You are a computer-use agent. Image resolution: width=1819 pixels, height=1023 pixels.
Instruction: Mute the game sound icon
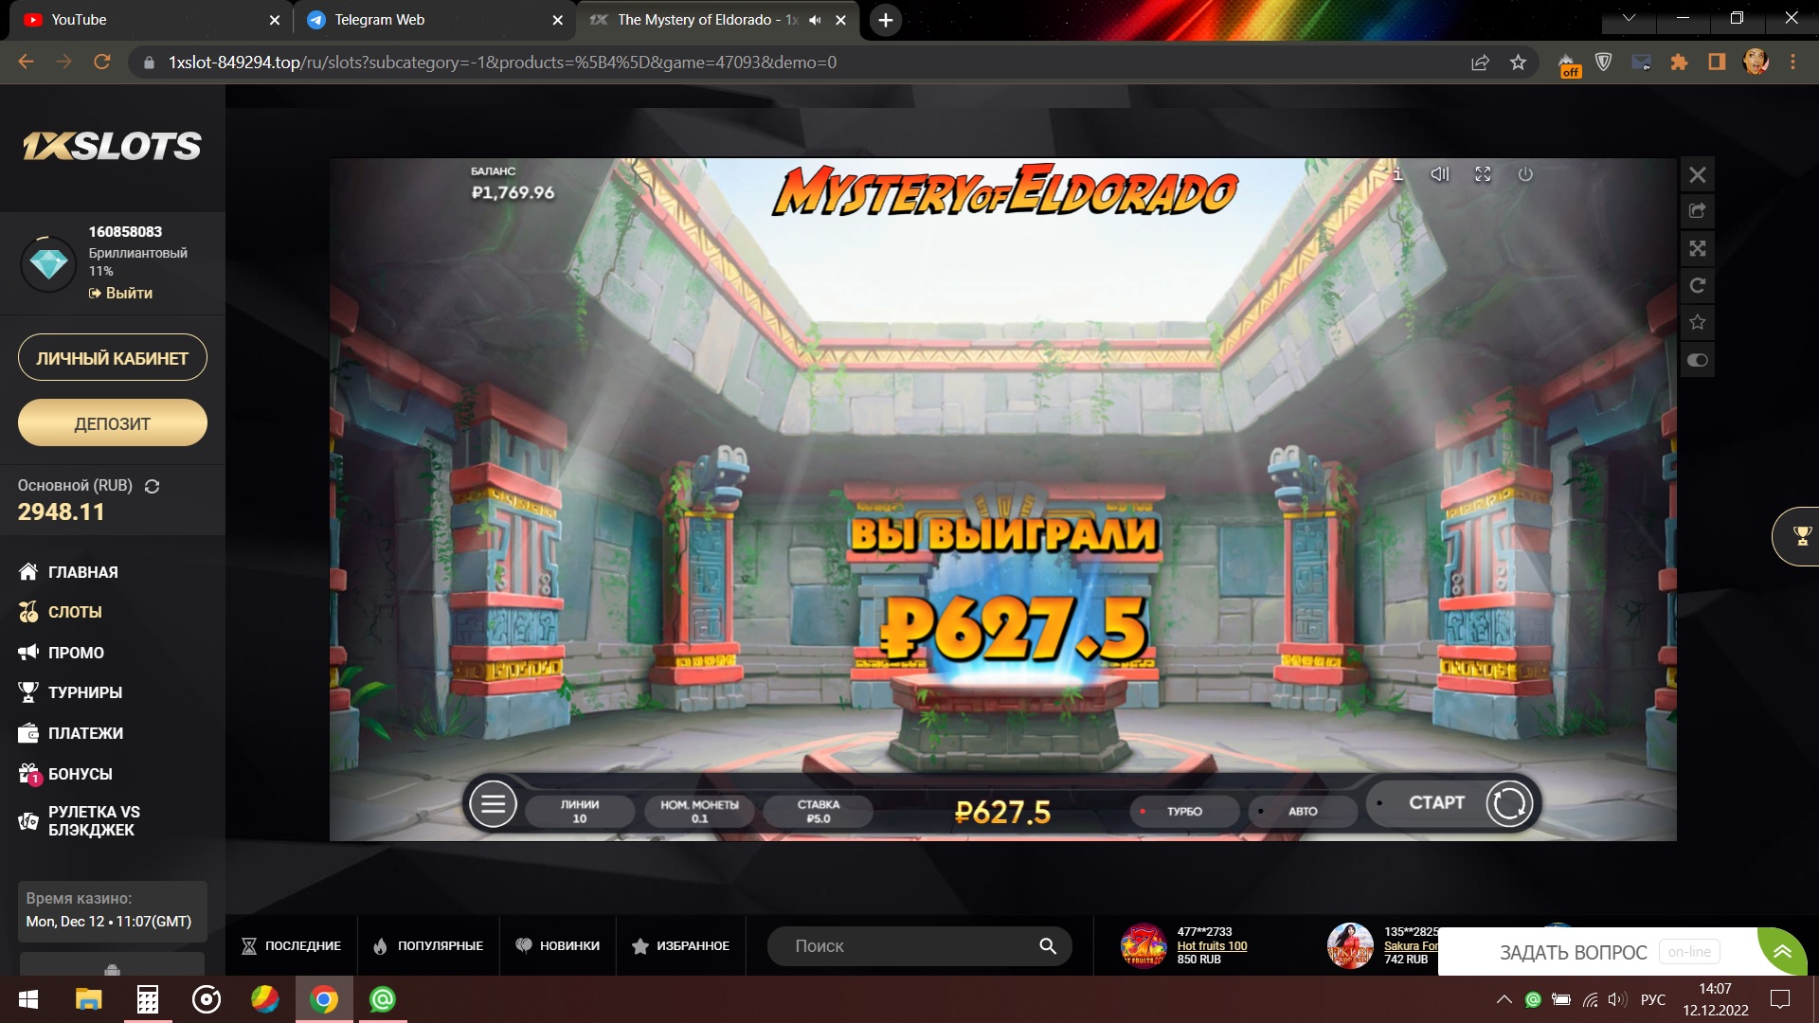click(x=1439, y=174)
